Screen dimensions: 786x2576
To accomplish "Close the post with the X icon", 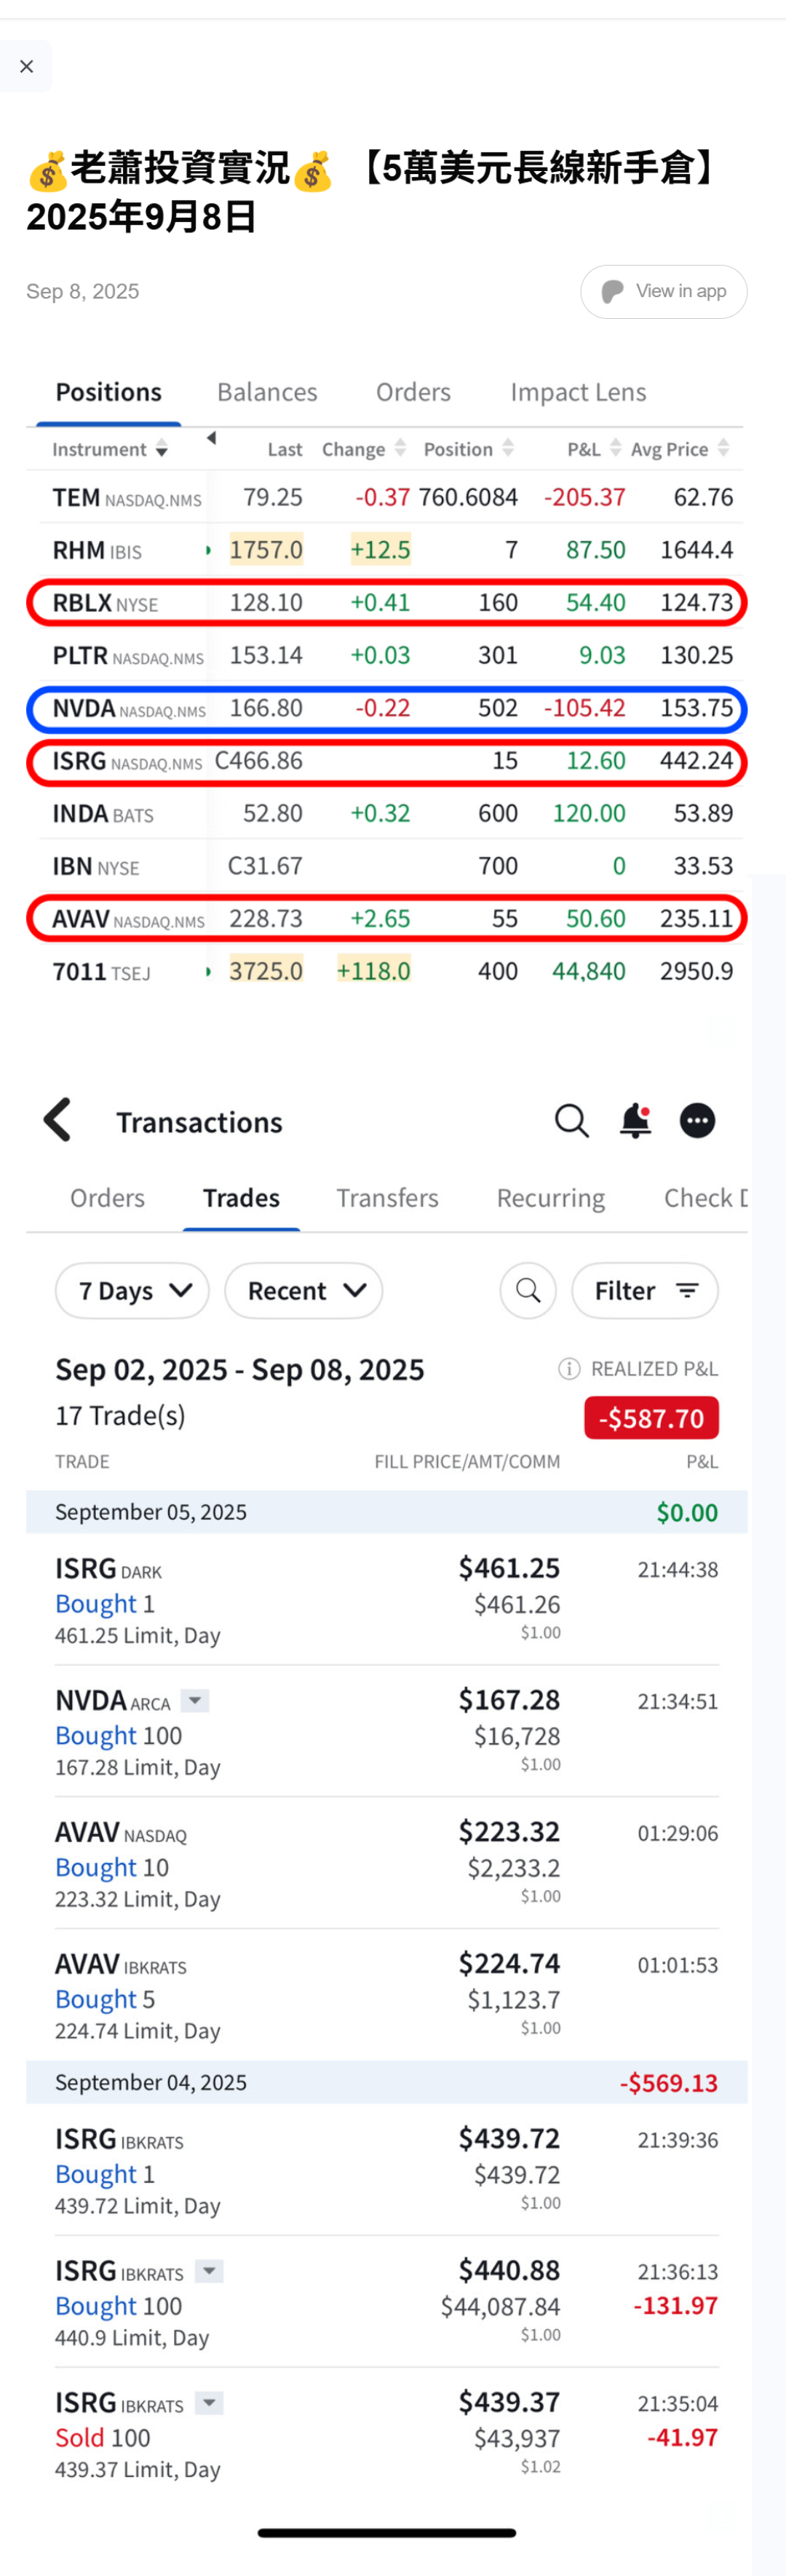I will [x=27, y=66].
